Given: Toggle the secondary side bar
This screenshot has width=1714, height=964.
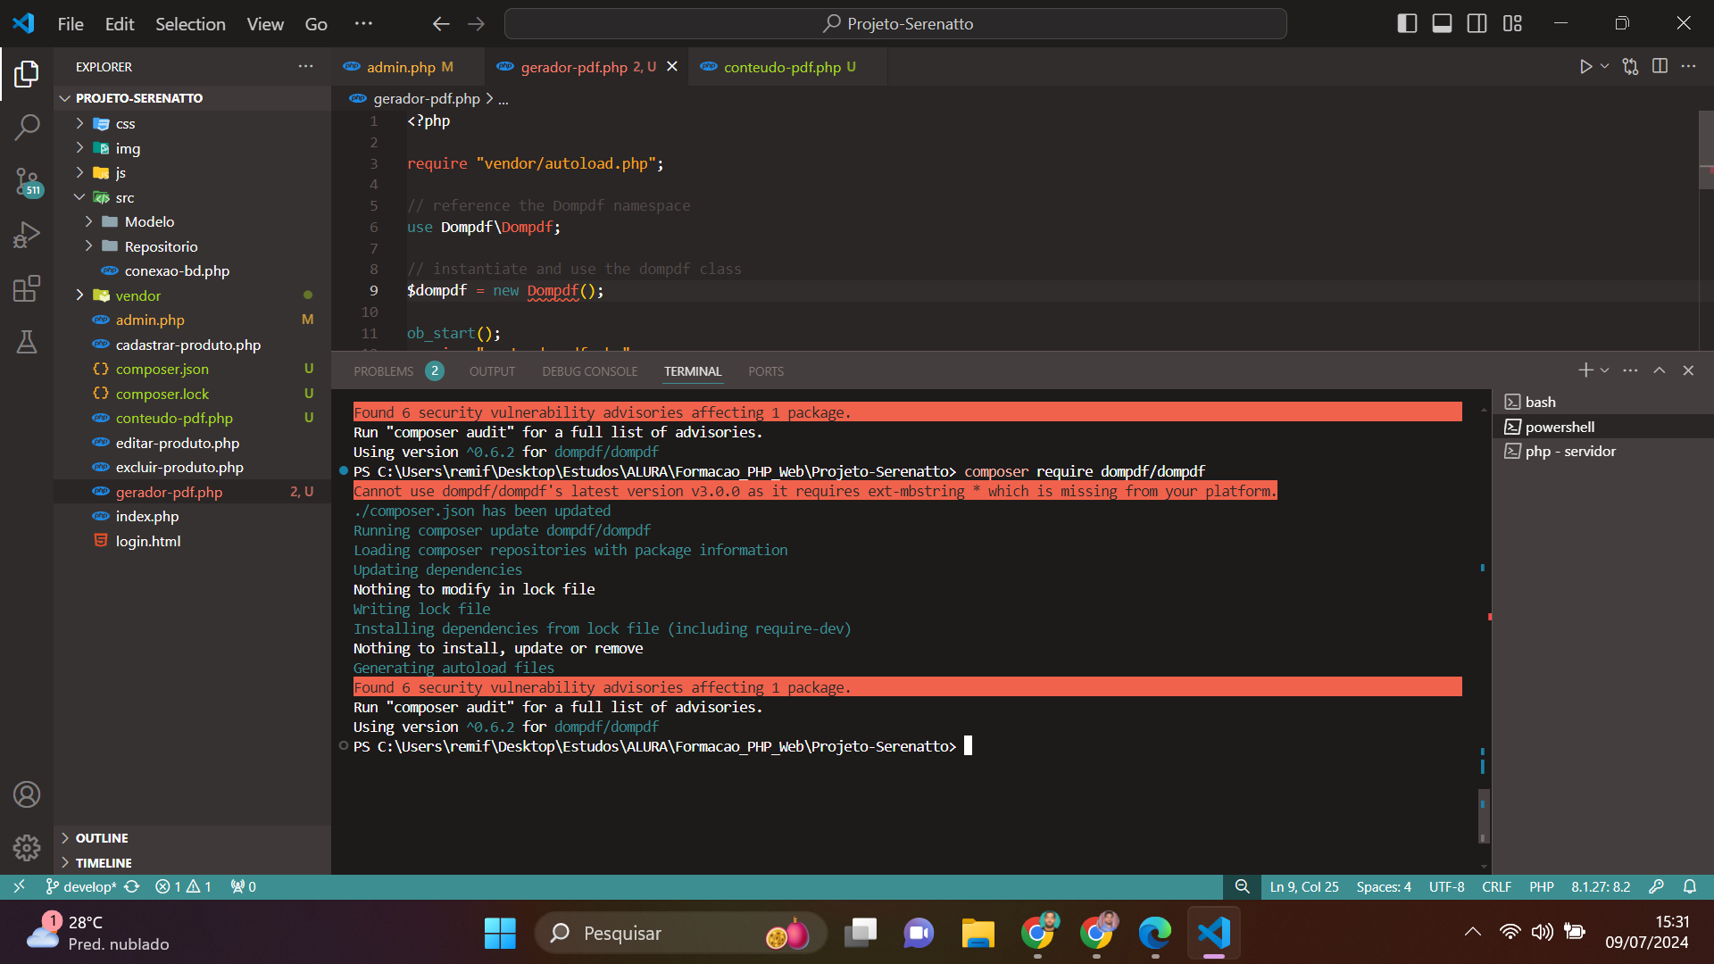Looking at the screenshot, I should 1477,24.
